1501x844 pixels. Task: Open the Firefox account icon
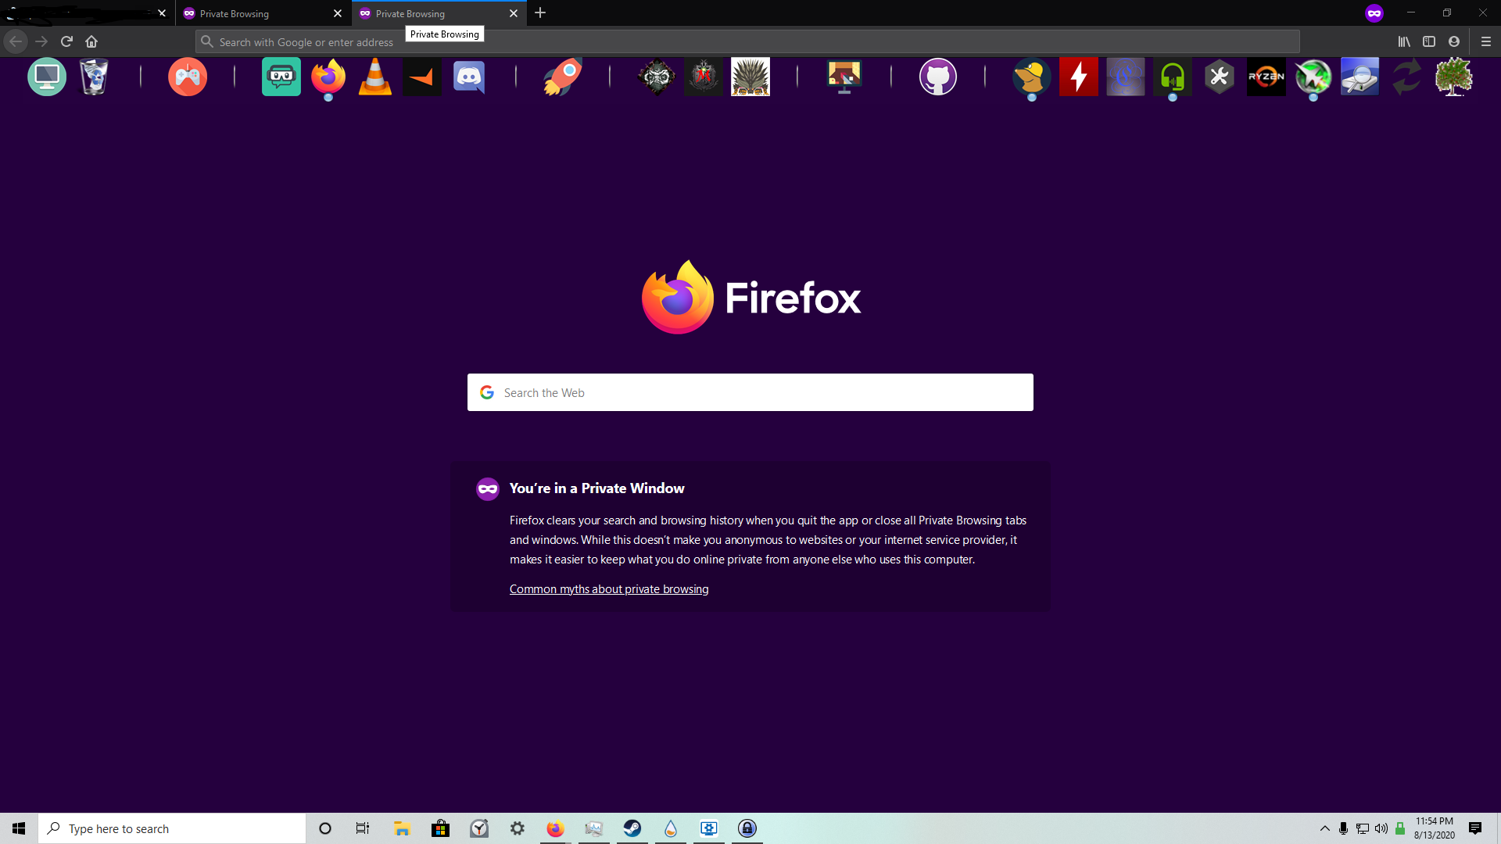[x=1454, y=41]
